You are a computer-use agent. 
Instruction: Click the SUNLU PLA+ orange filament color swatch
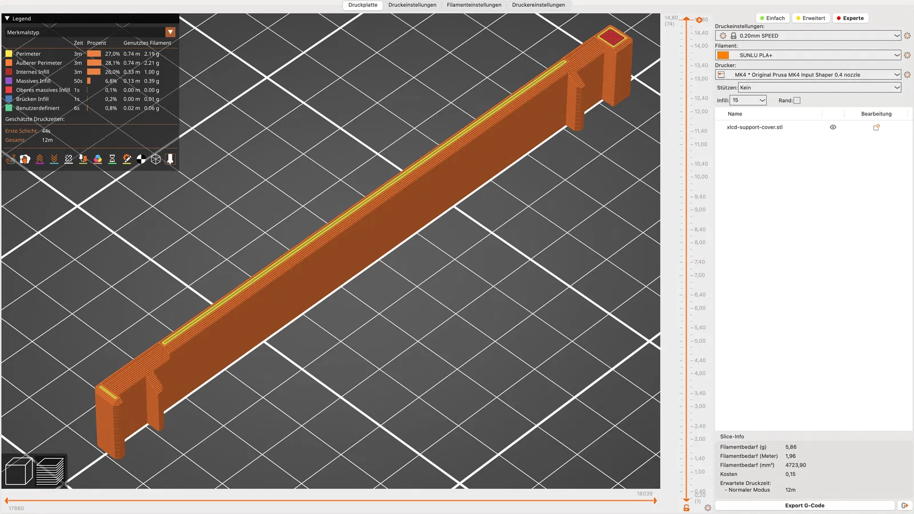point(723,55)
